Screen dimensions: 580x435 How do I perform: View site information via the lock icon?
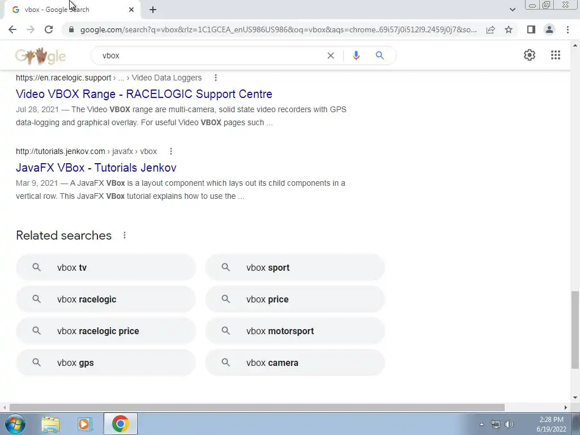tap(72, 29)
